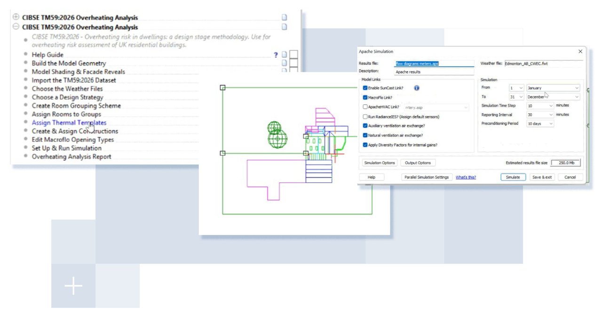Open the From month dropdown showing January
Viewport: 602px width, 317px height.
[x=553, y=88]
